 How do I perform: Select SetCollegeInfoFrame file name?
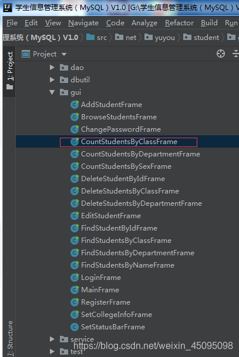point(116,315)
